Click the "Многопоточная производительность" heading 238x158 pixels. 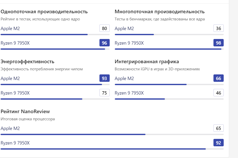160,12
